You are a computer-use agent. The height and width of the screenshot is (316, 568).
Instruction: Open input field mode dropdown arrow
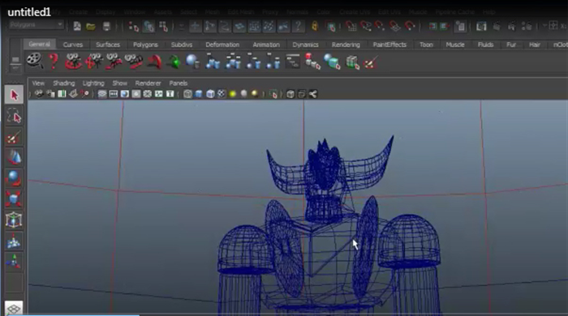[x=544, y=26]
